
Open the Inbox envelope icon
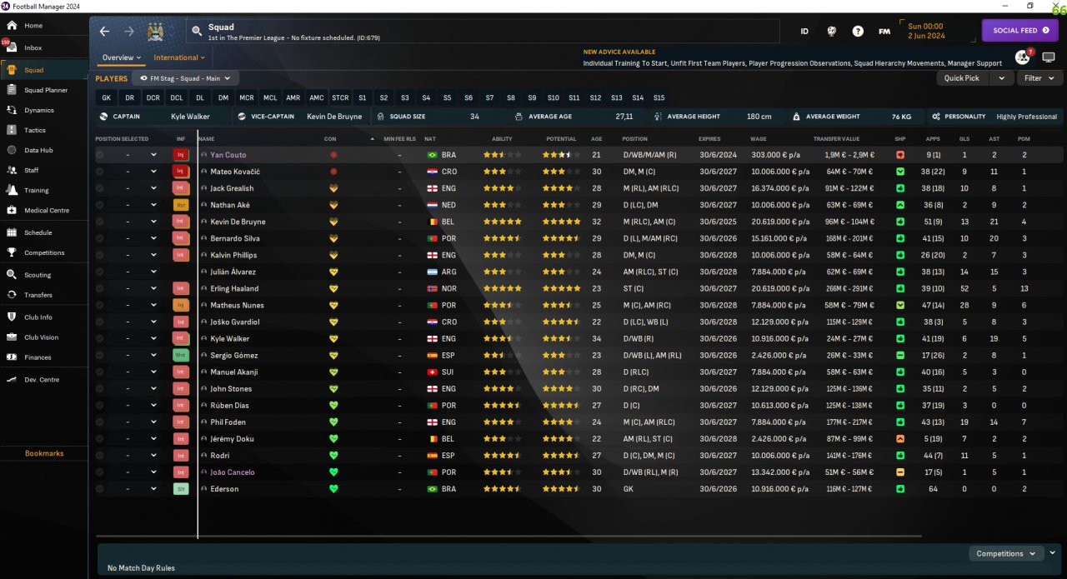[x=12, y=47]
